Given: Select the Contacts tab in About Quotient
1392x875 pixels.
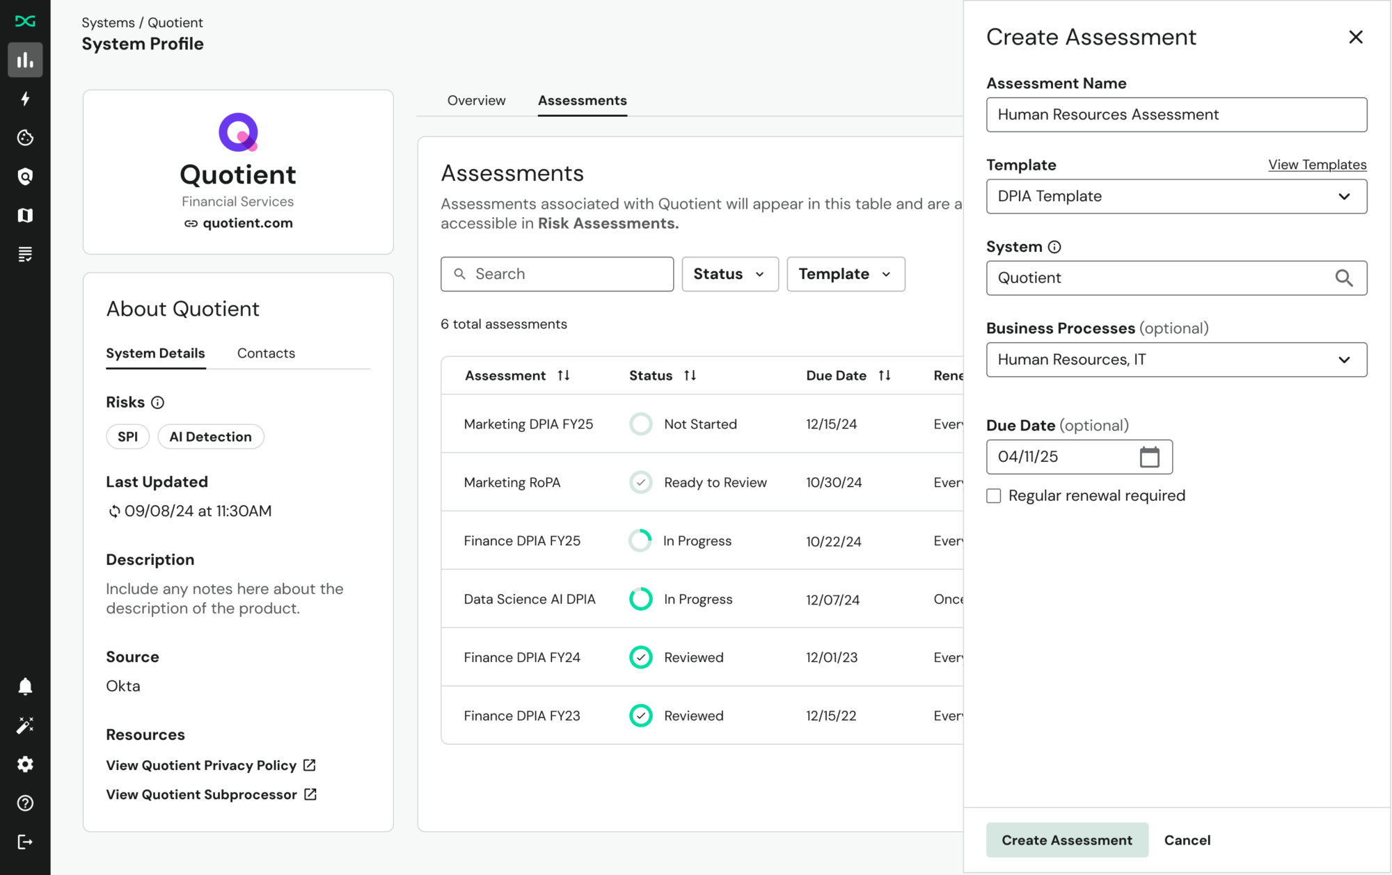Looking at the screenshot, I should coord(266,353).
